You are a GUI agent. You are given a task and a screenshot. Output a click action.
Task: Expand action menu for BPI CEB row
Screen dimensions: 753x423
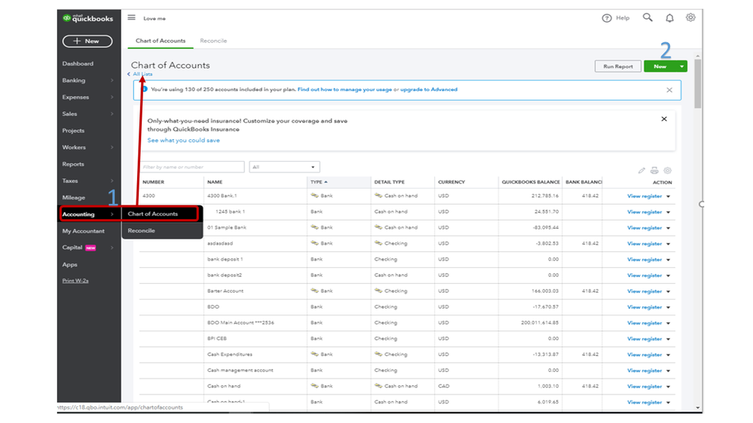click(668, 339)
